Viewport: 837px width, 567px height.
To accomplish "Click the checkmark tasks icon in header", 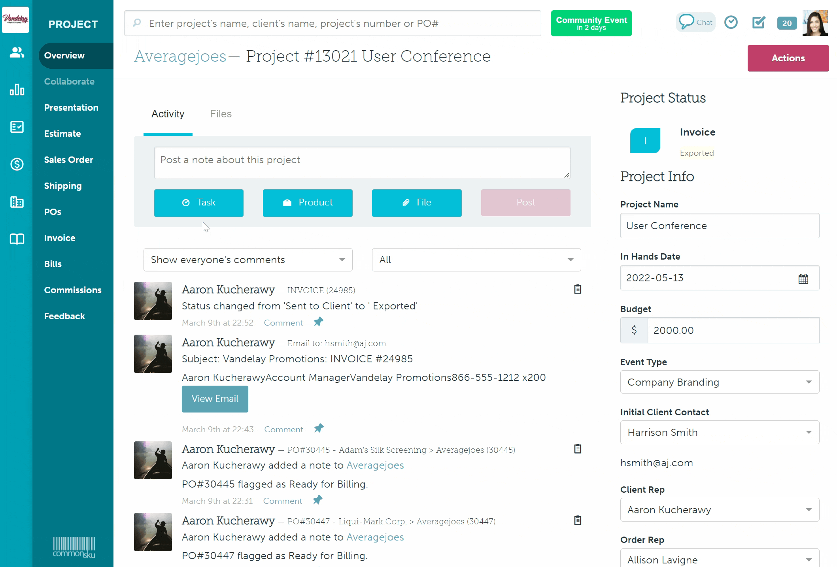I will tap(758, 22).
